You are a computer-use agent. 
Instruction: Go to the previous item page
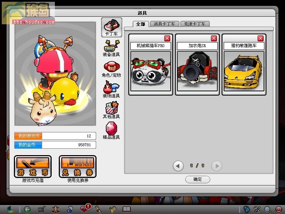pos(178,166)
